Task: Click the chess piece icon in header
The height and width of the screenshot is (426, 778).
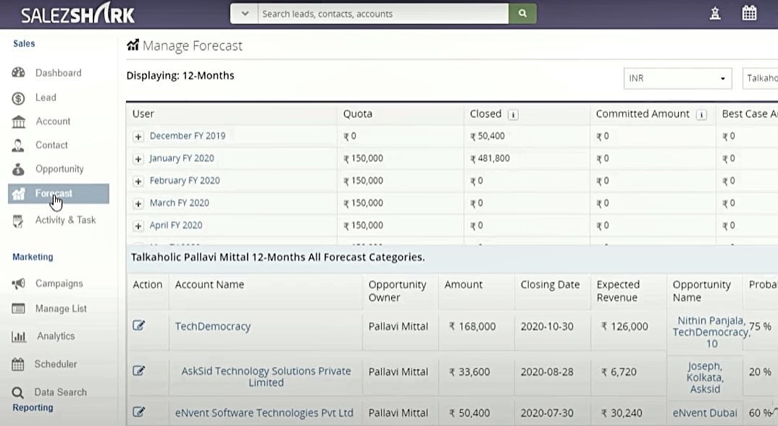Action: point(715,13)
